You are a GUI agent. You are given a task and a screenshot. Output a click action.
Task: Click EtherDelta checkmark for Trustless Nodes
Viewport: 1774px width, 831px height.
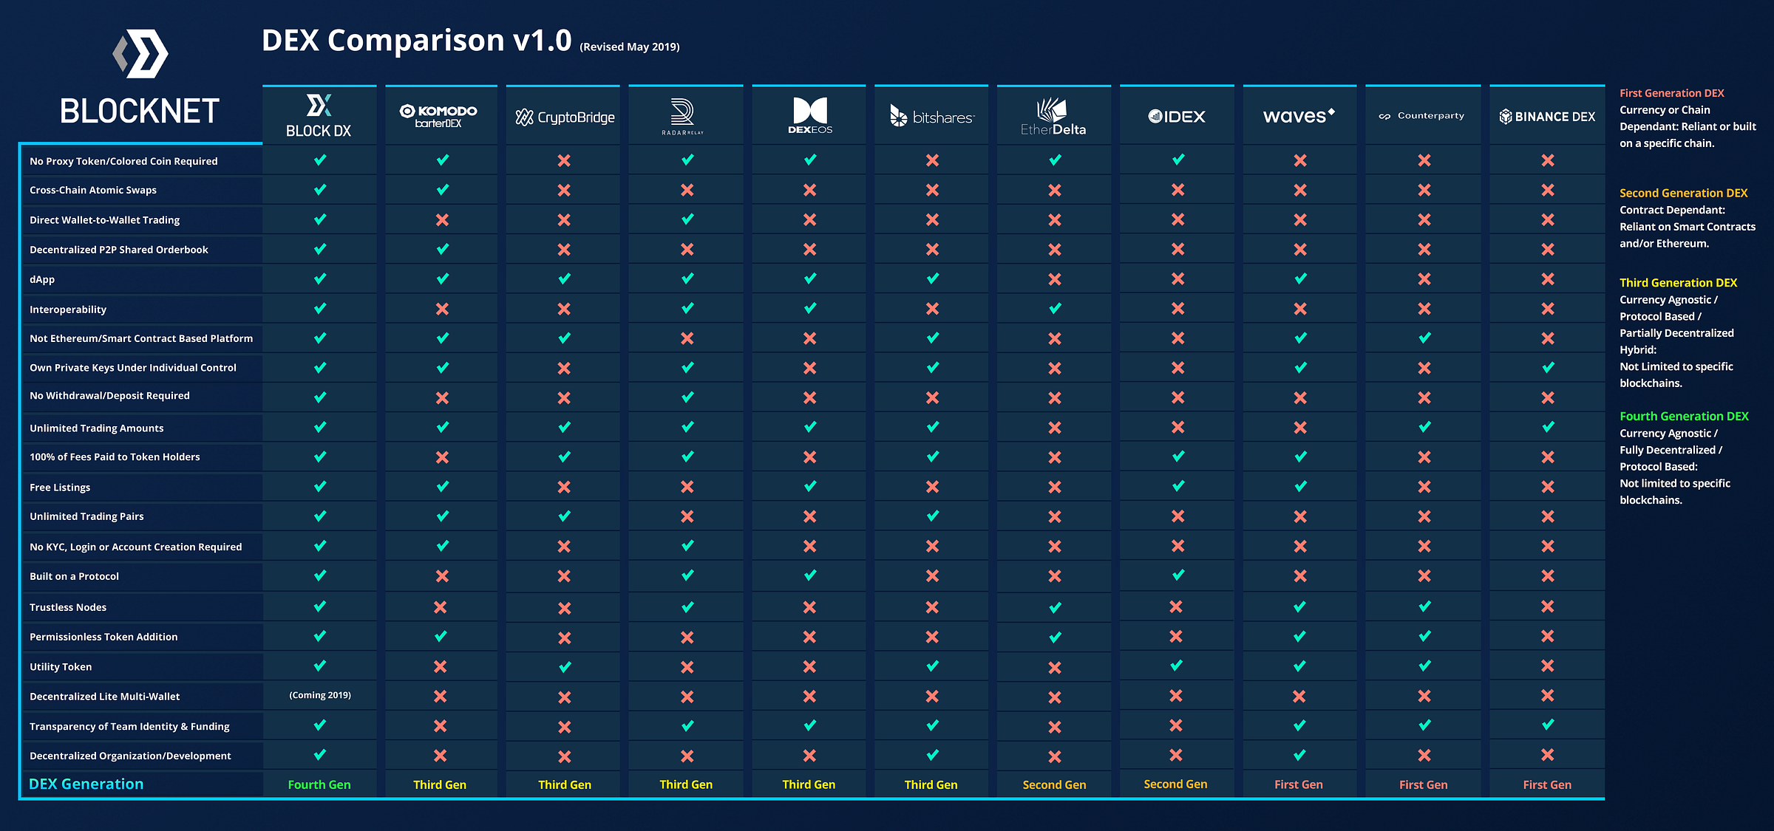click(1055, 607)
